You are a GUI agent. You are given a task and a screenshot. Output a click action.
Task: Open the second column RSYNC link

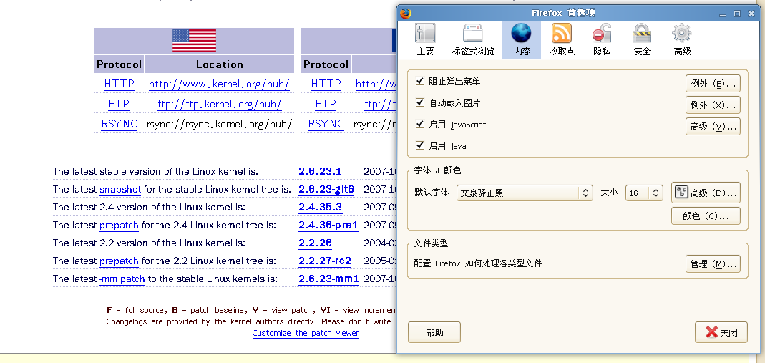[x=326, y=124]
